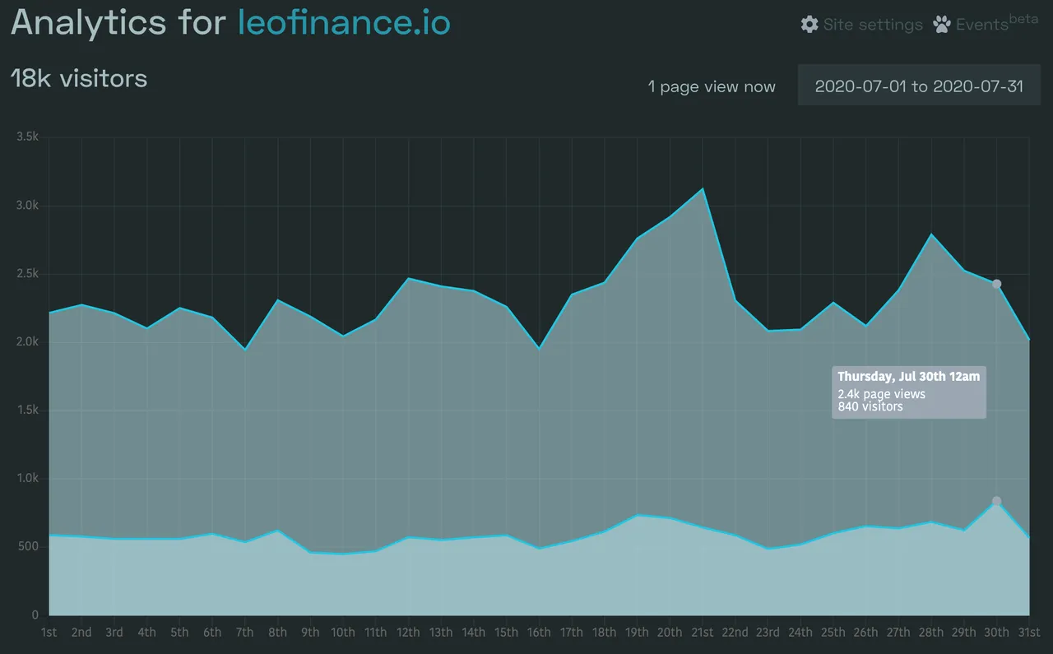Image resolution: width=1053 pixels, height=654 pixels.
Task: Click the 3rd x-axis label
Action: pos(114,632)
